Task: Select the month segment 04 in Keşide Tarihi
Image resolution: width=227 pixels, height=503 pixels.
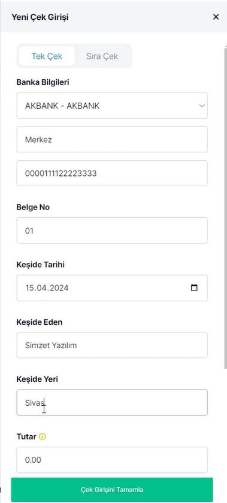Action: pos(41,288)
